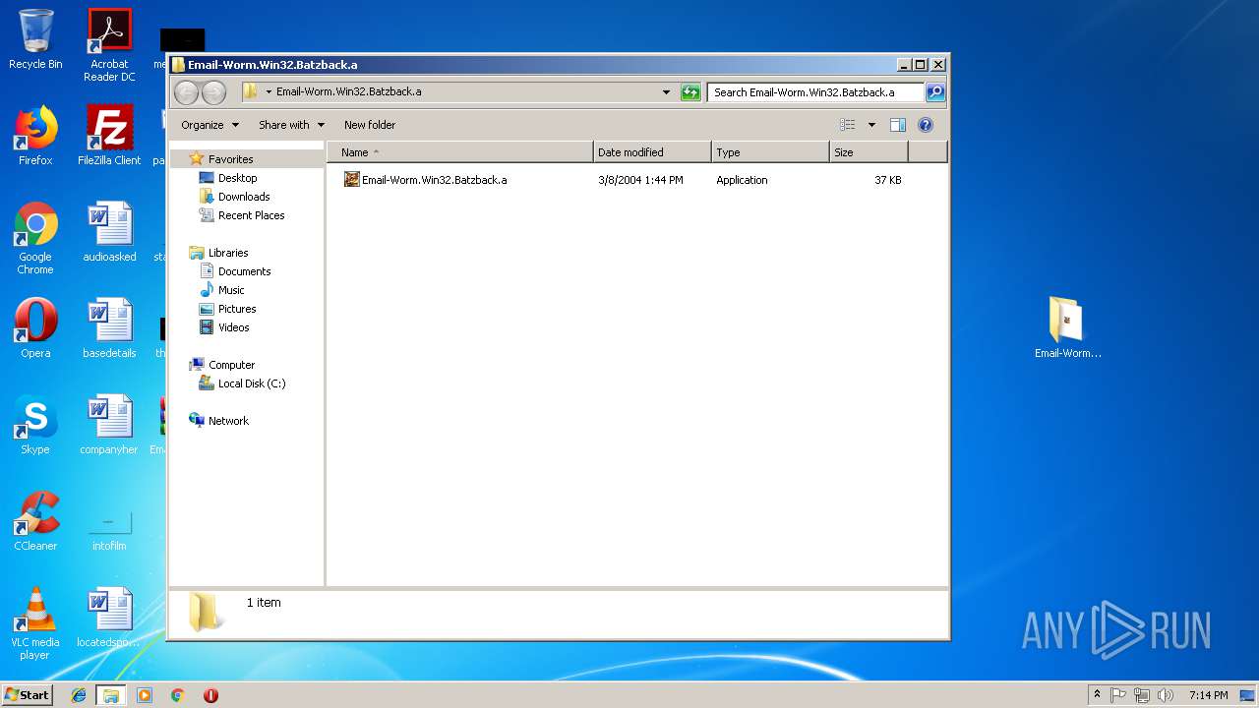Click the 37 KB size value
Image resolution: width=1259 pixels, height=708 pixels.
888,180
